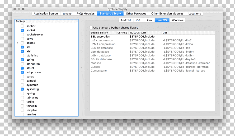Select the LZMA compression library row
This screenshot has width=235, height=136.
[152, 44]
